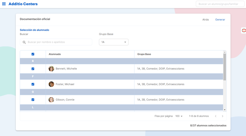
Task: Open the Grupo Base 1A dropdown
Action: [x=114, y=42]
